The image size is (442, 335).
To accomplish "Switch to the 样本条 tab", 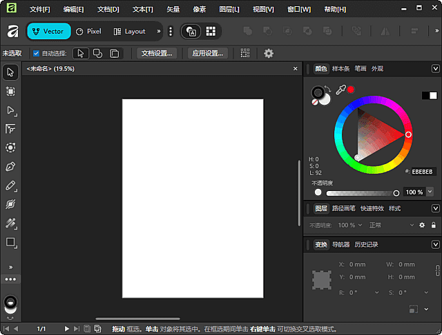I will pyautogui.click(x=341, y=69).
